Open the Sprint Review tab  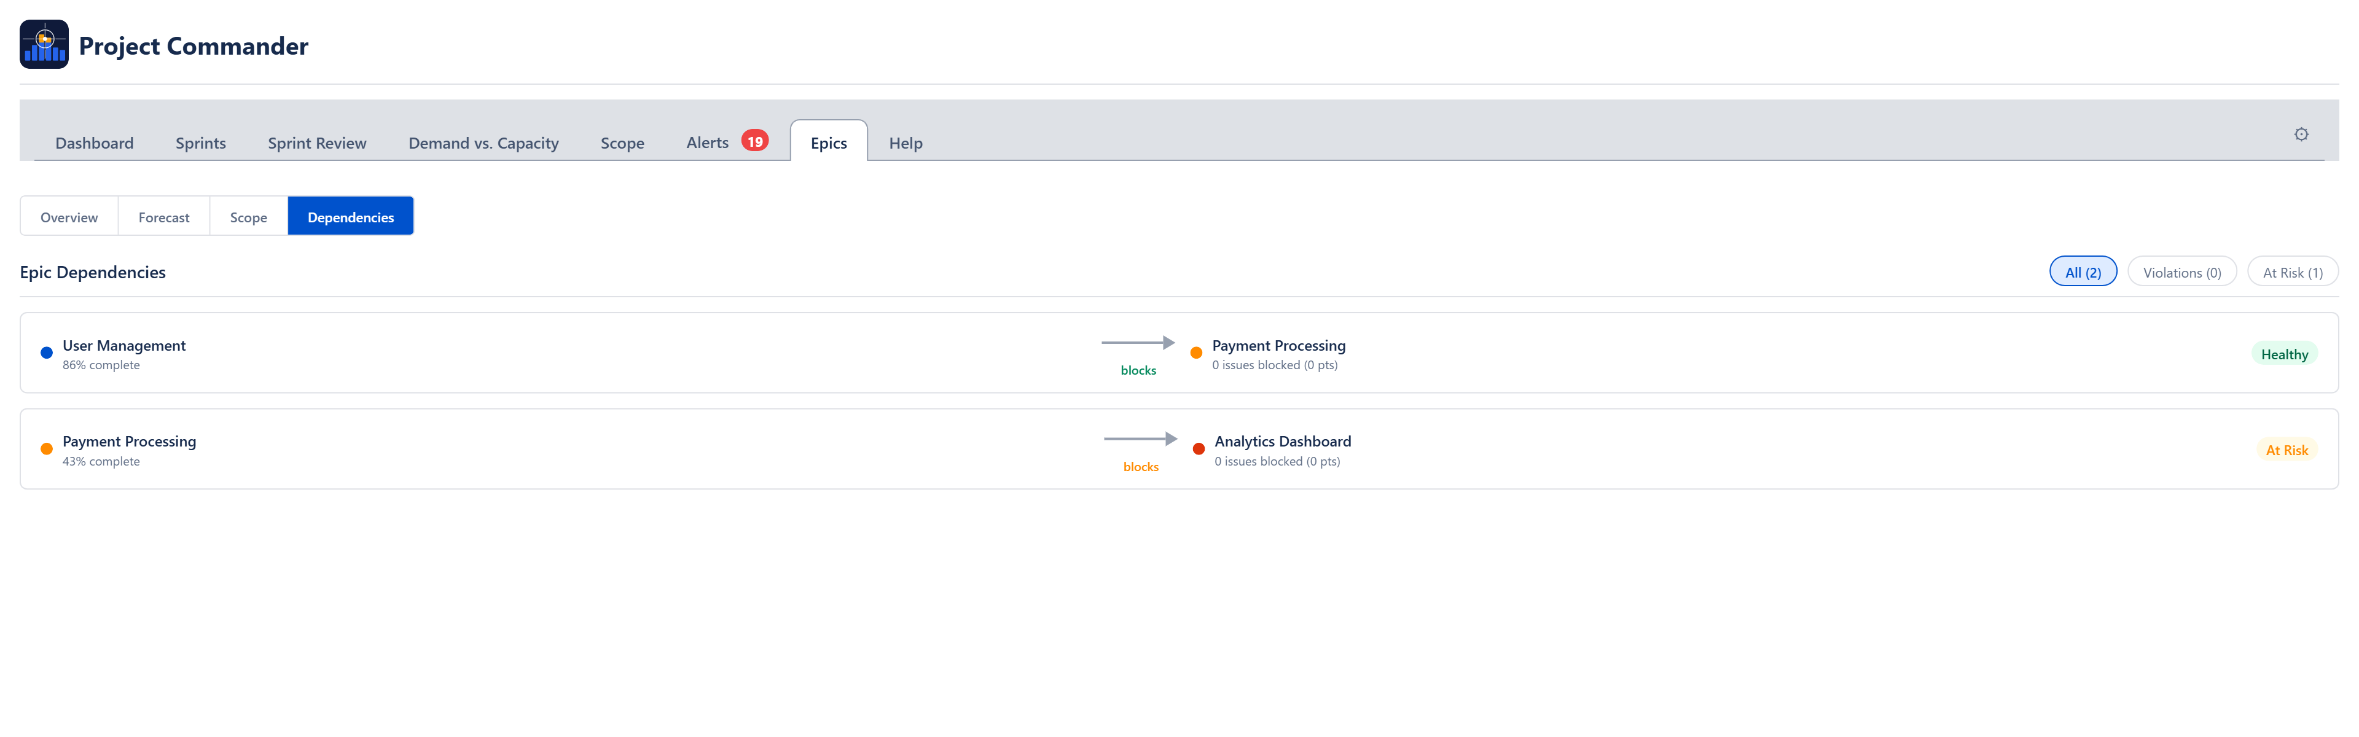(x=317, y=143)
